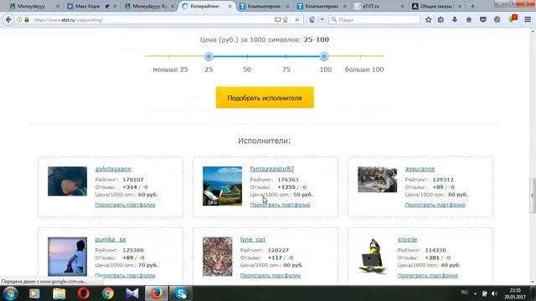
Task: Stop loading with the X in the address bar
Action: pyautogui.click(x=297, y=20)
